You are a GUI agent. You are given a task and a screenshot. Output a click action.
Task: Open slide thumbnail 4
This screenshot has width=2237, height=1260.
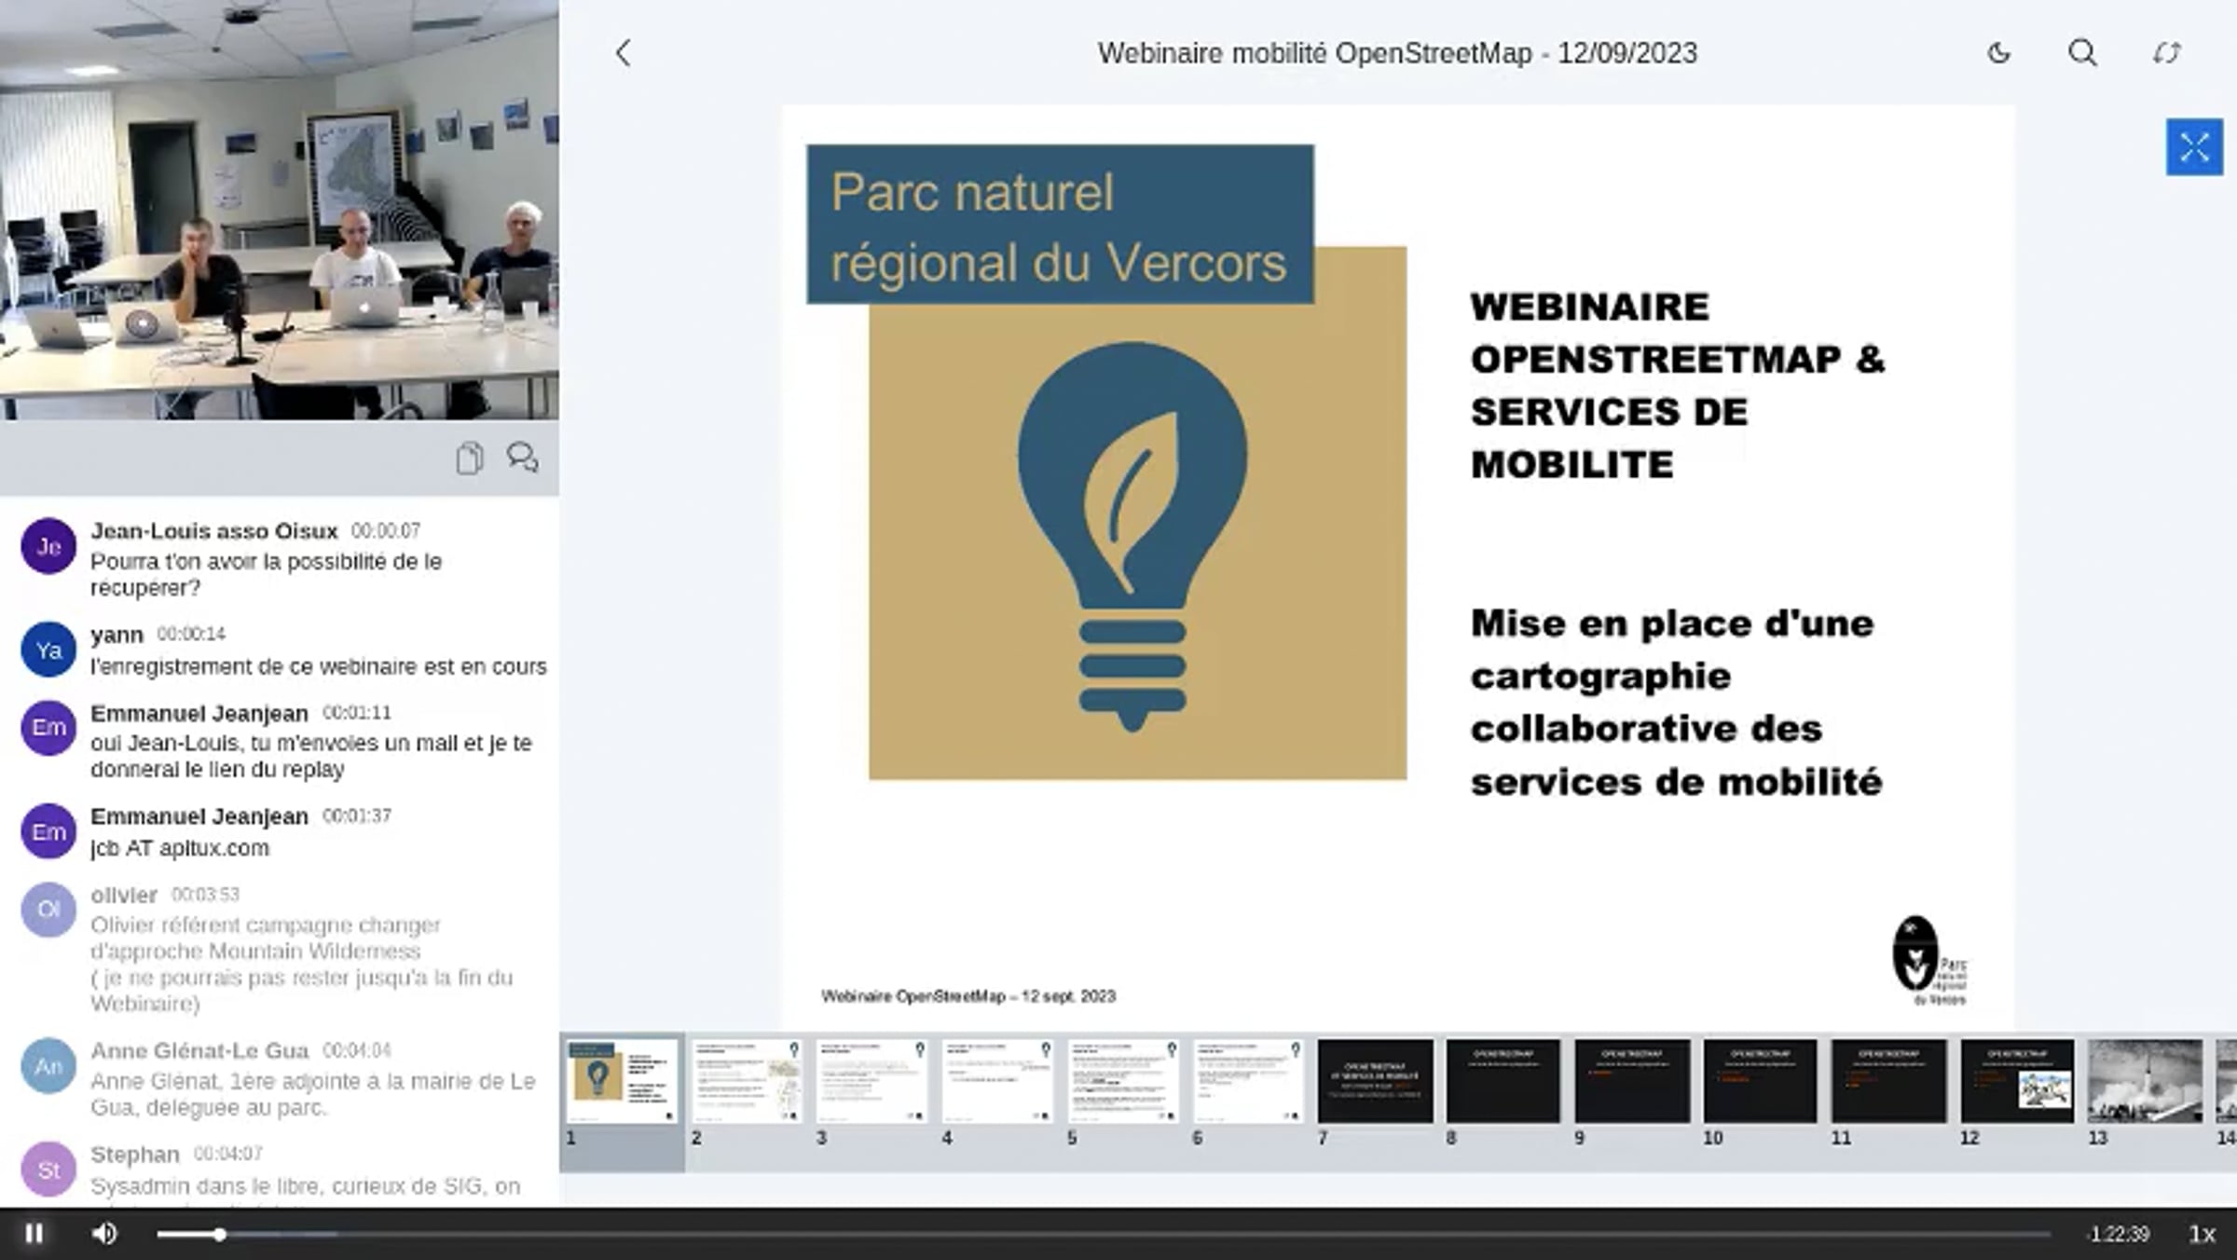pyautogui.click(x=997, y=1081)
